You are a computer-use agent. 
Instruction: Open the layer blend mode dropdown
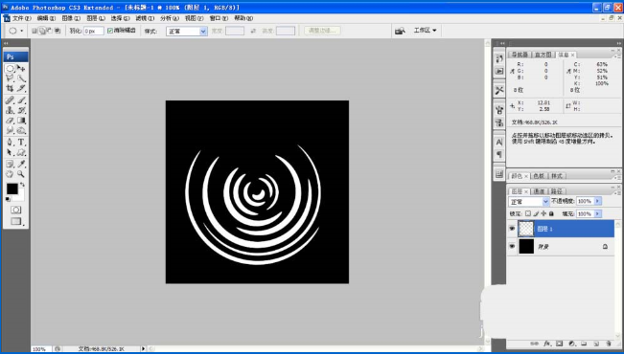(x=529, y=201)
